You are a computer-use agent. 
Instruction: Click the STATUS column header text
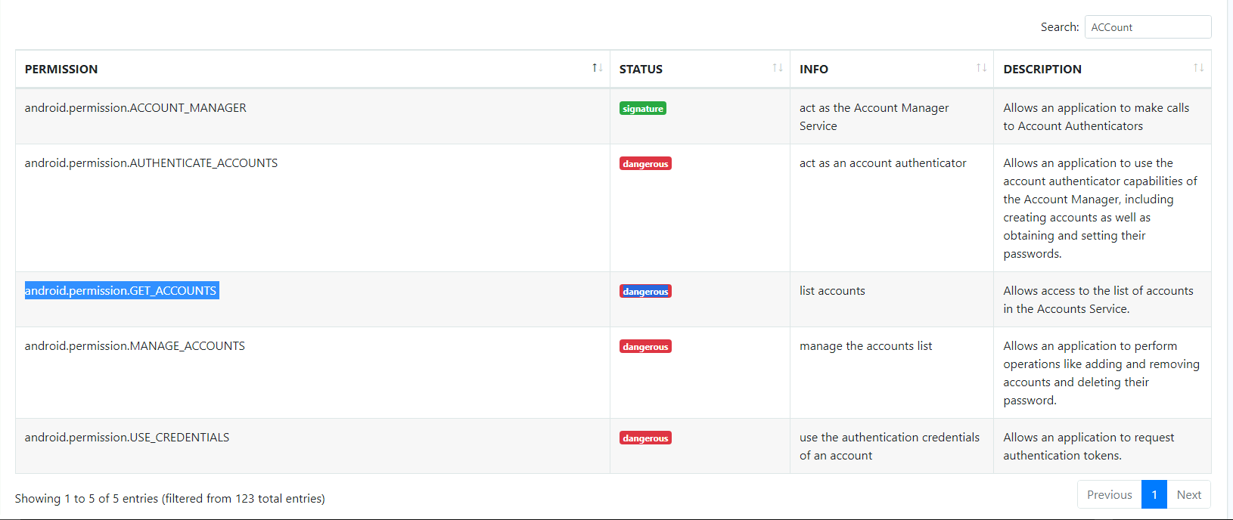pyautogui.click(x=641, y=69)
